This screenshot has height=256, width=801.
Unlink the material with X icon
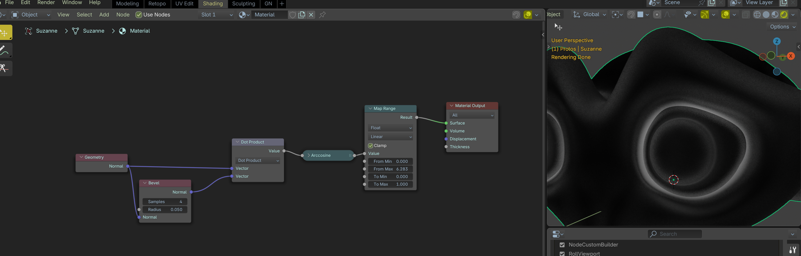311,15
